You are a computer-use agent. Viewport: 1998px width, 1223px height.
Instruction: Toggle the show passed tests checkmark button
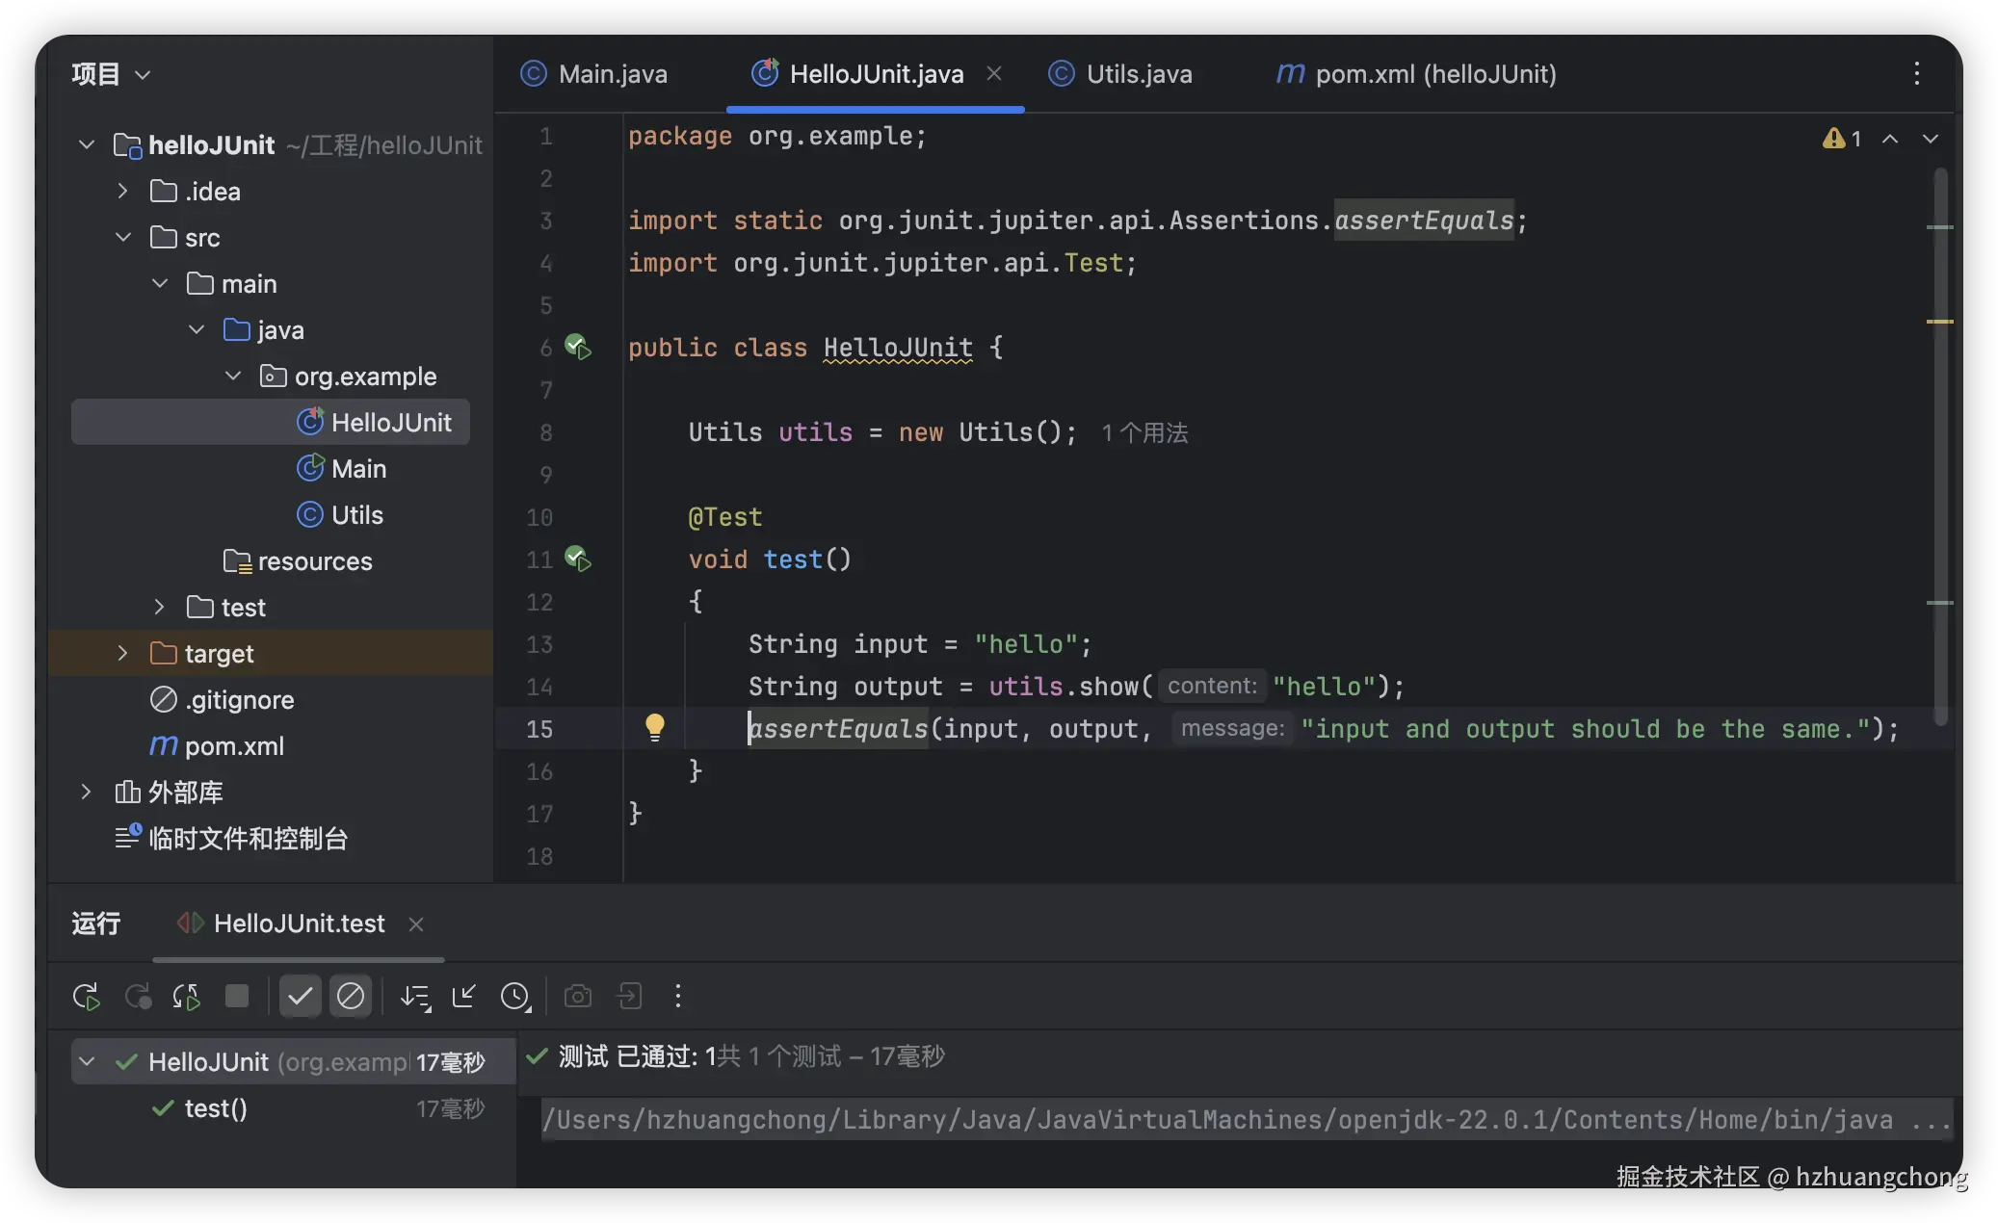(x=300, y=996)
